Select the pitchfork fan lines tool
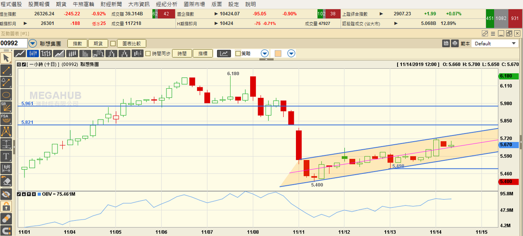This screenshot has height=236, width=523. point(6,131)
